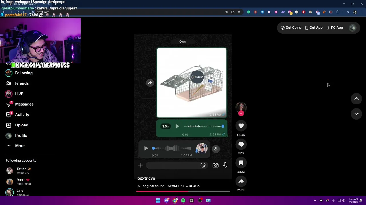Open the clock showing 1:25 AM
The height and width of the screenshot is (205, 366).
click(x=353, y=200)
